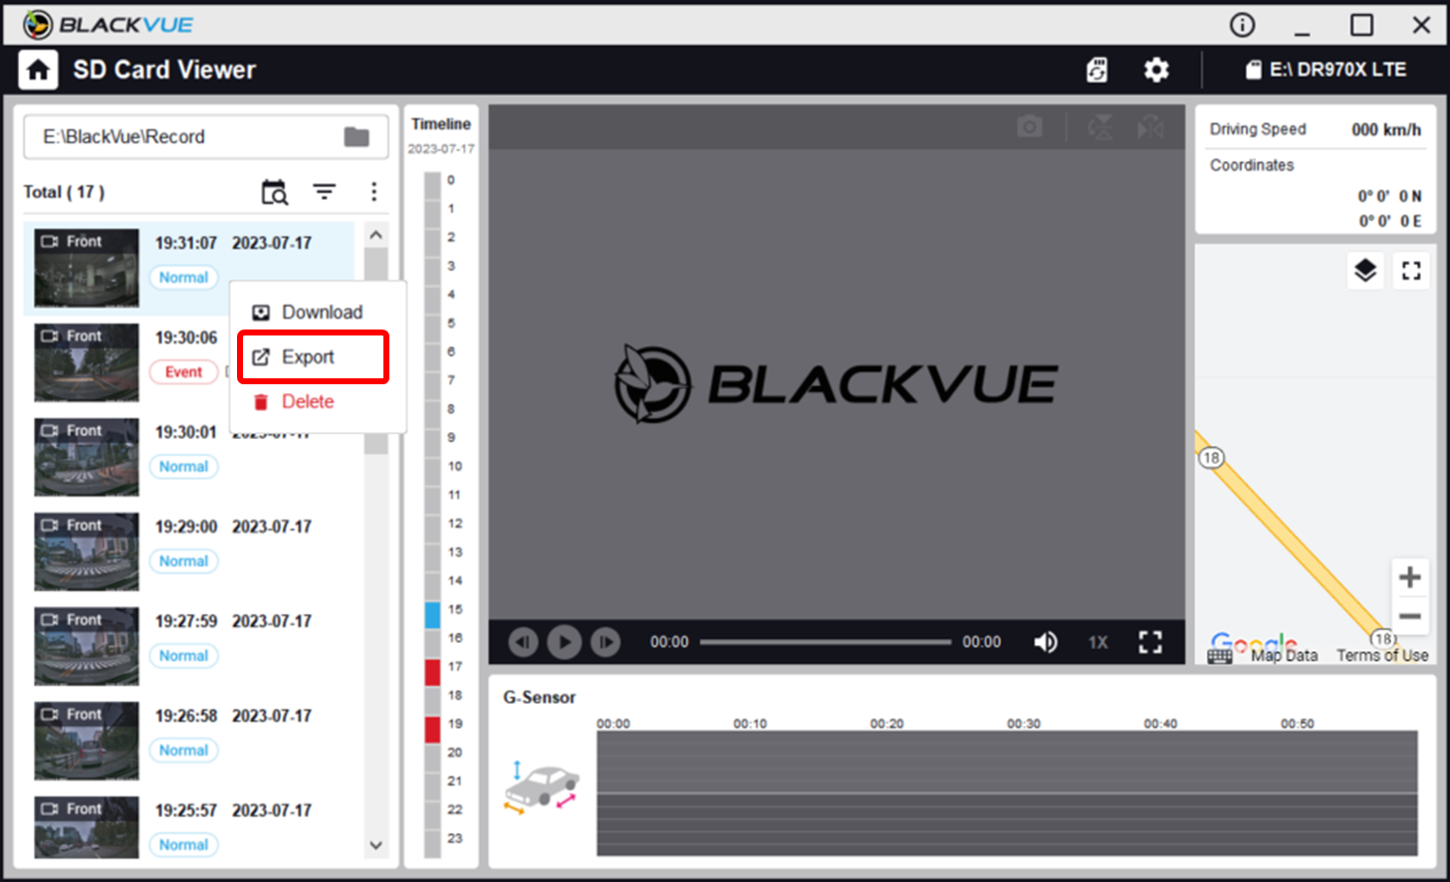This screenshot has height=882, width=1450.
Task: Play the video
Action: (565, 642)
